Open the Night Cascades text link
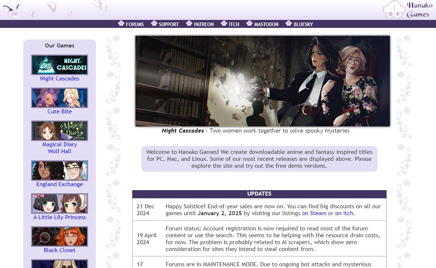436x268 pixels. (x=60, y=79)
